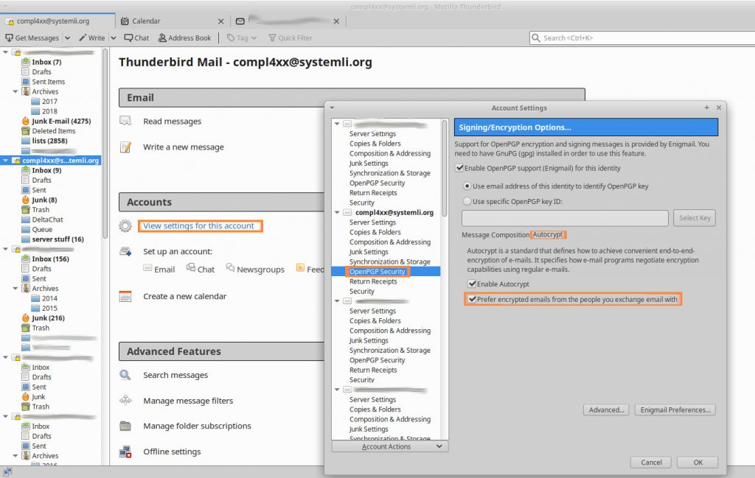Click the Deleted Items trash icon

26,131
